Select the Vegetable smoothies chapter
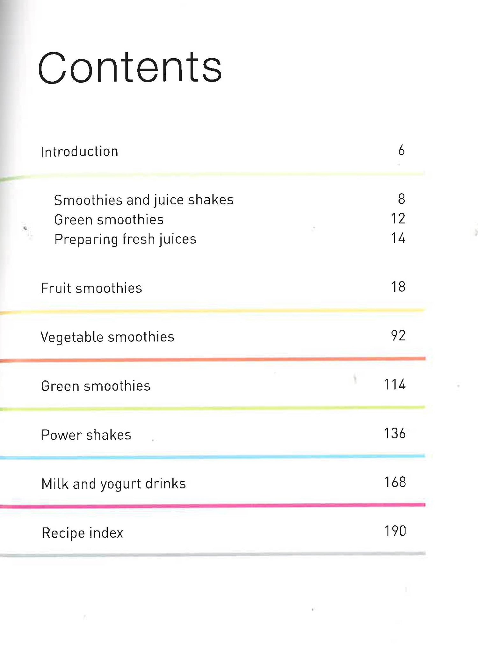Viewport: 478px width, 652px height. click(x=107, y=337)
